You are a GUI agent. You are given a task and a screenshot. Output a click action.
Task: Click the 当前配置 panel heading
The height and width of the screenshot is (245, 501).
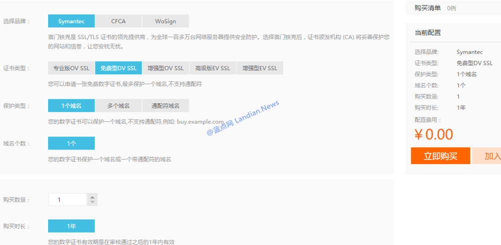[427, 32]
